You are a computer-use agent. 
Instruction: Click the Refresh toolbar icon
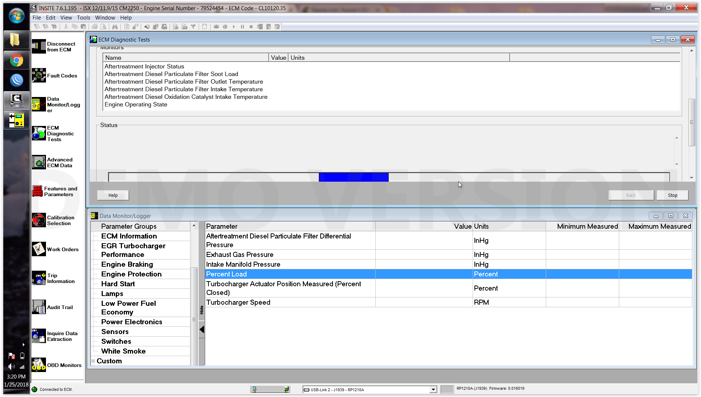pyautogui.click(x=127, y=26)
